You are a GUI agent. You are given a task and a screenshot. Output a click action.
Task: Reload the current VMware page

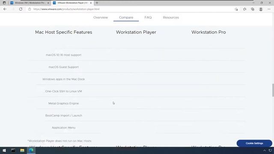pos(21,9)
